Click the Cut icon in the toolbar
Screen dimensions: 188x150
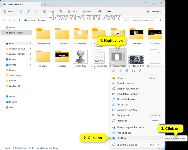[x=21, y=12]
